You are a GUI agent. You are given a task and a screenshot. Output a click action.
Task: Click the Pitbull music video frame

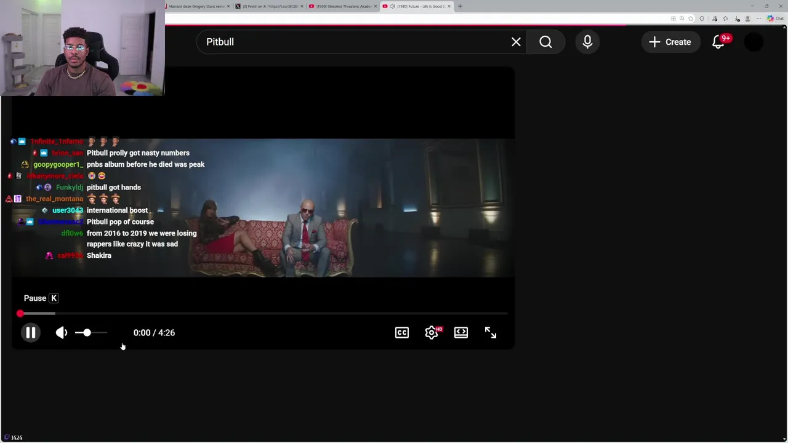263,208
